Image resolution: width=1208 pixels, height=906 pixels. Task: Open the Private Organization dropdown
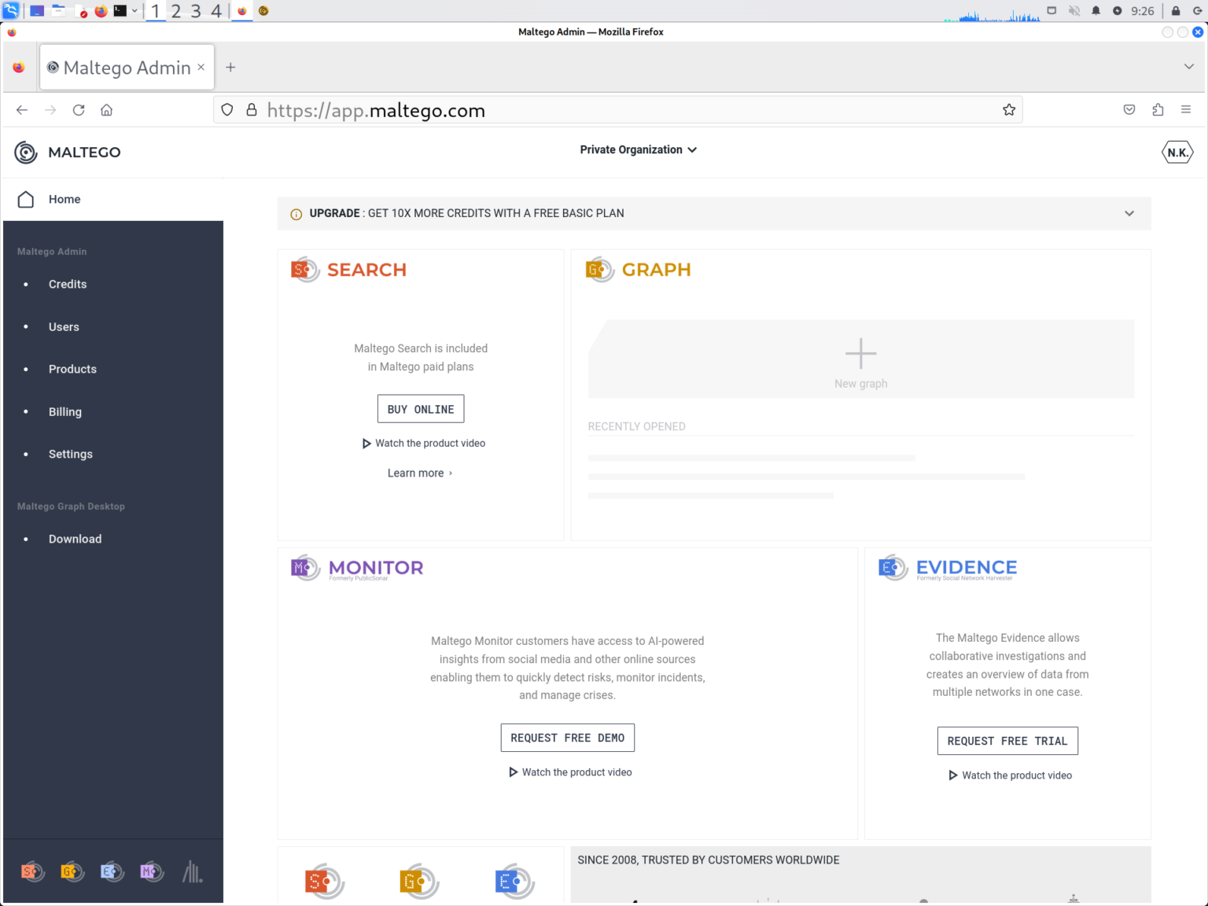click(638, 149)
